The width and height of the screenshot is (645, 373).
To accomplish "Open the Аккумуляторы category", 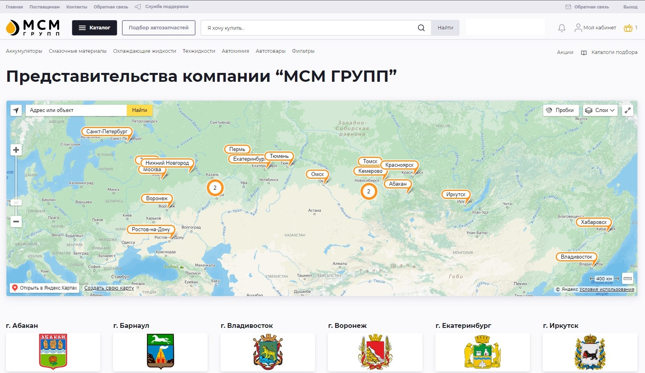I will (24, 51).
